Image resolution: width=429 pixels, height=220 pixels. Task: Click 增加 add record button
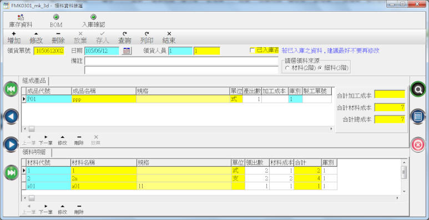pyautogui.click(x=14, y=38)
